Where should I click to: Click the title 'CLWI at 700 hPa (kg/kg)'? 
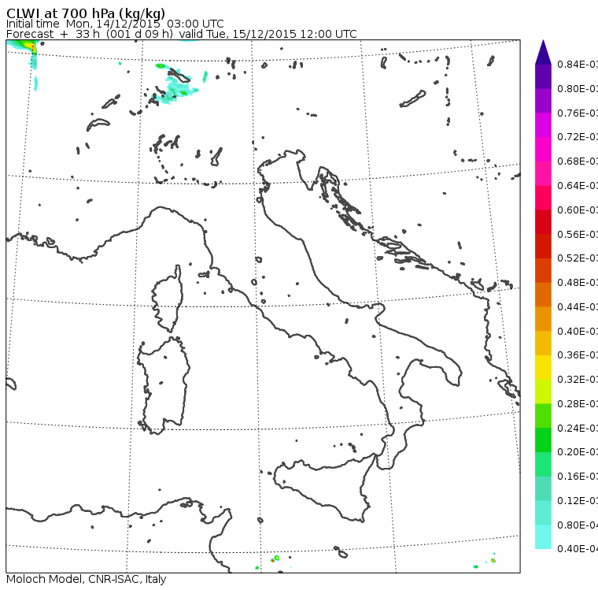86,13
